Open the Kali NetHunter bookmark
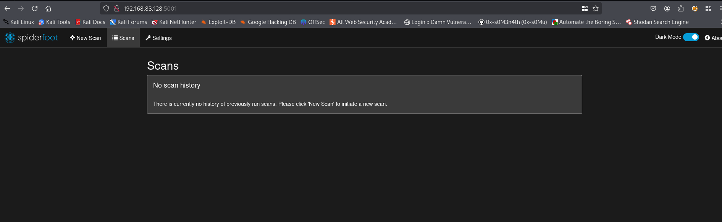Viewport: 722px width, 222px height. tap(174, 22)
